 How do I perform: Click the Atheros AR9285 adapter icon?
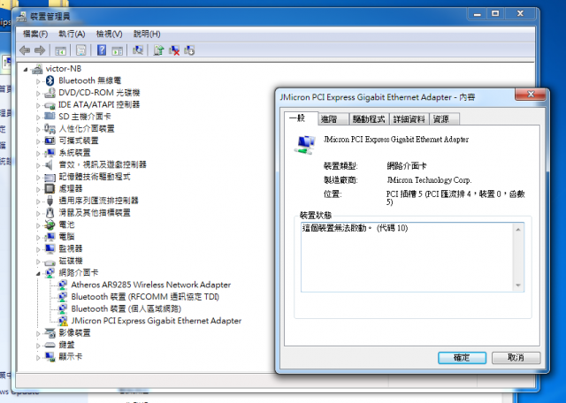click(x=63, y=285)
